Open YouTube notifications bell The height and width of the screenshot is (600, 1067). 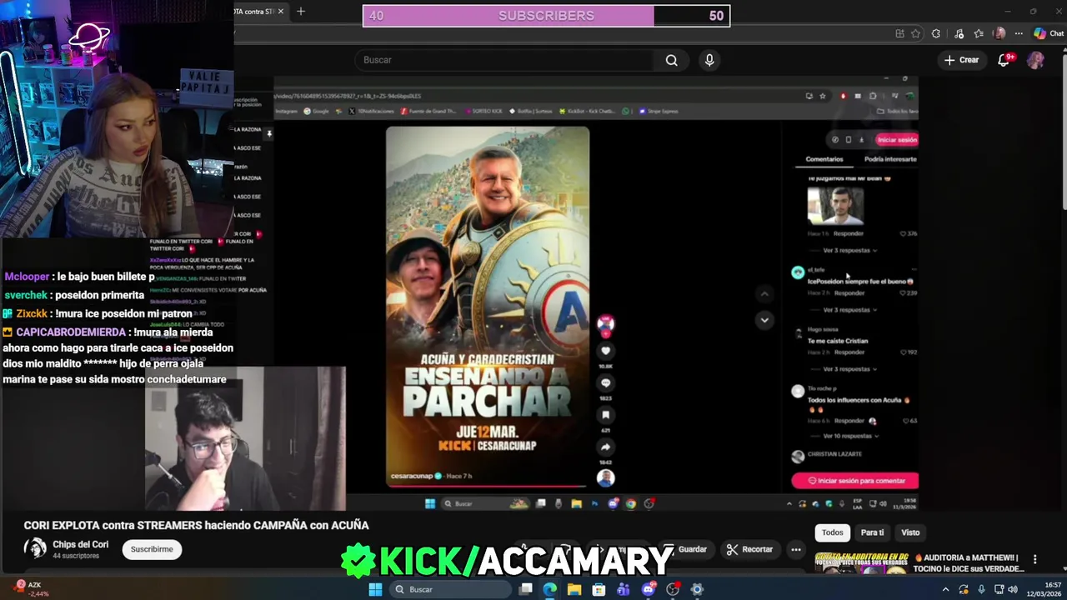[1004, 60]
